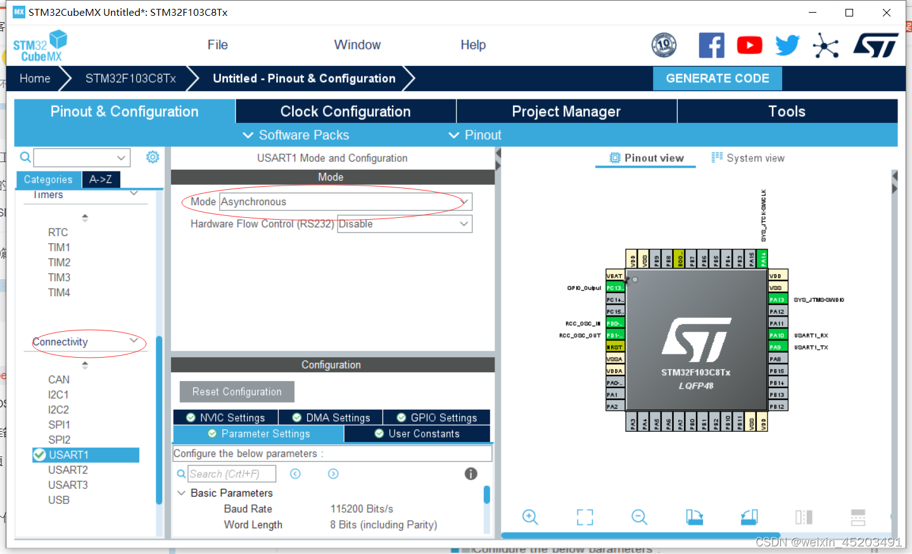The image size is (912, 554).
Task: Open the peripheral search combo box arrow
Action: pyautogui.click(x=121, y=157)
